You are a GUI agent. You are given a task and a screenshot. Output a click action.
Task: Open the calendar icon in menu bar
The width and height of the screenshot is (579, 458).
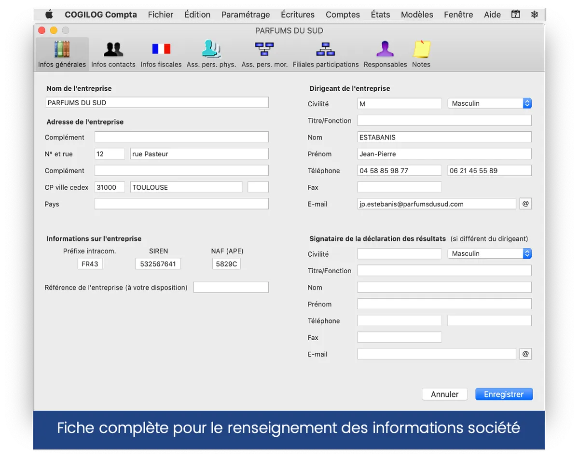coord(516,14)
